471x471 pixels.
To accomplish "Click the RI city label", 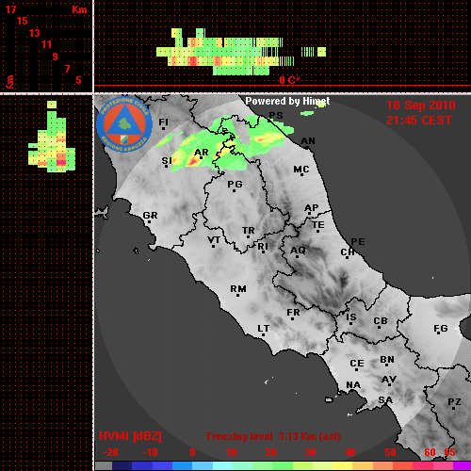I will click(263, 247).
